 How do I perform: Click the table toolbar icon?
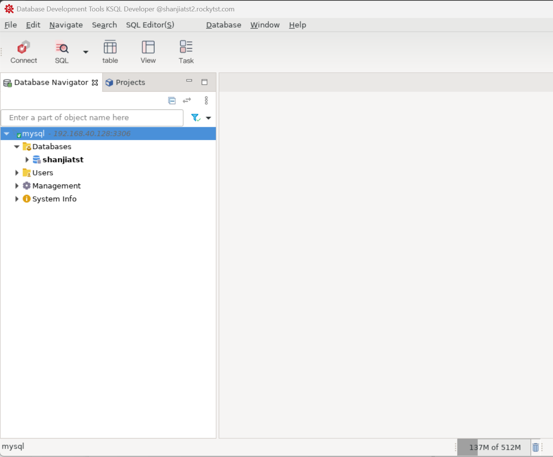[110, 52]
